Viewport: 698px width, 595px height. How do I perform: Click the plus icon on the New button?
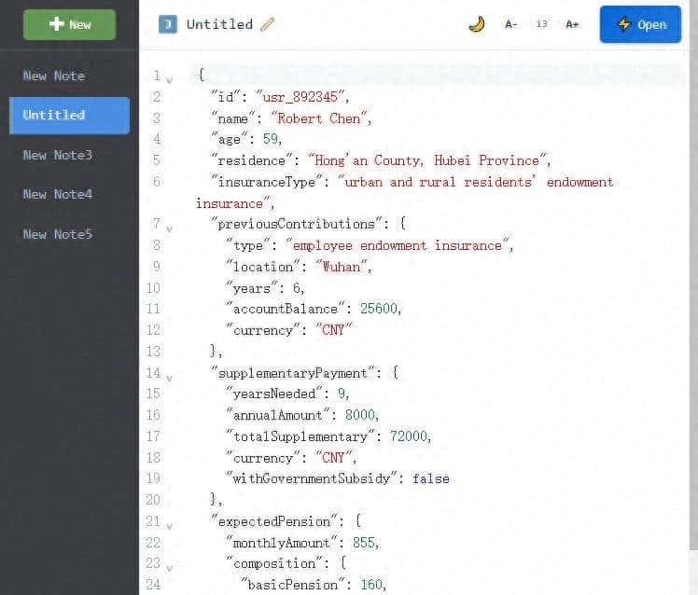55,24
